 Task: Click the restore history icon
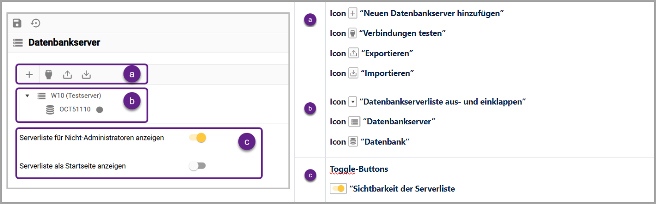(35, 23)
